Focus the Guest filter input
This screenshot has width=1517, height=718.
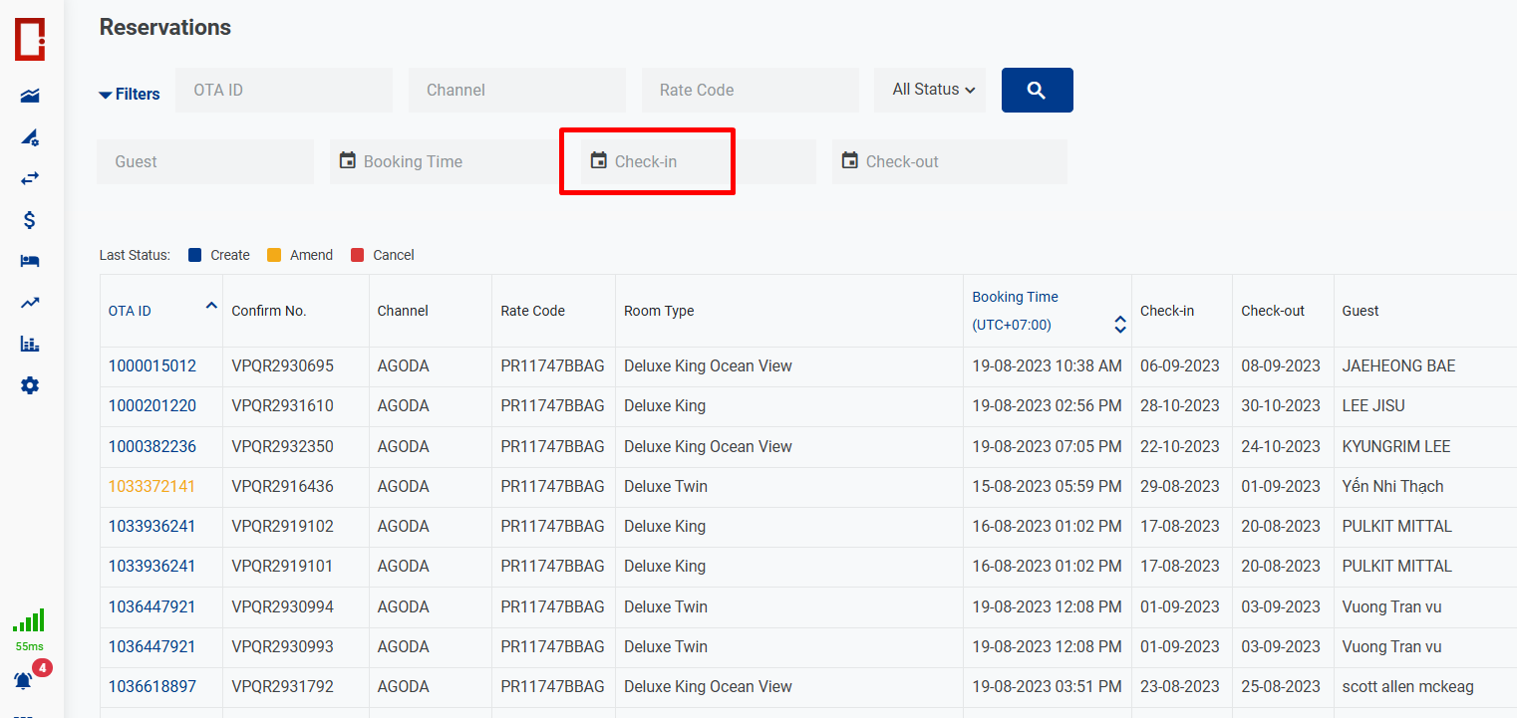205,161
